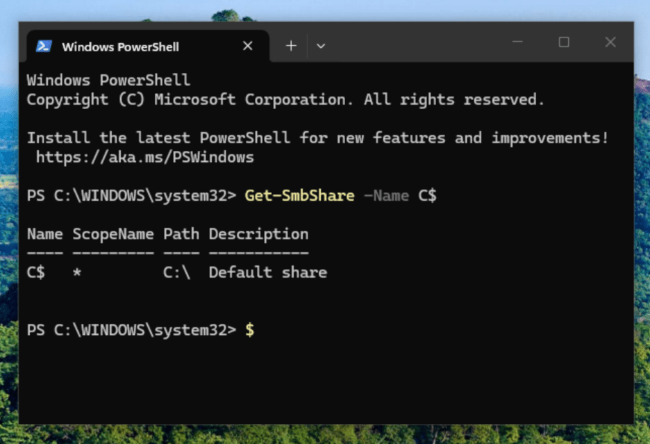Click the ScopeName asterisk value
This screenshot has height=444, width=650.
click(76, 272)
